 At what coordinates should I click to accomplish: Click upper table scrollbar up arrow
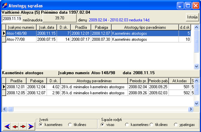pos(196,27)
